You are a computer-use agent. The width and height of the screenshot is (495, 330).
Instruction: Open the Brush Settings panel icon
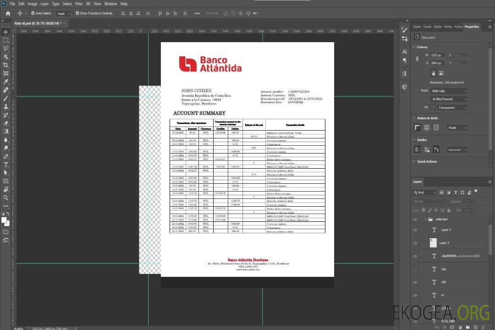point(405,30)
